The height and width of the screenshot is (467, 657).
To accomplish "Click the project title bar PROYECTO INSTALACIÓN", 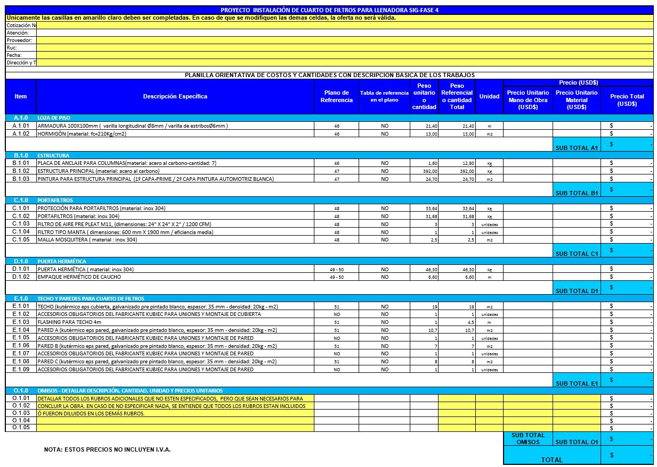I will point(329,10).
